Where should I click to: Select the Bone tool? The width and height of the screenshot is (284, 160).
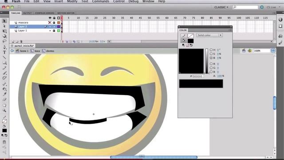[4, 84]
